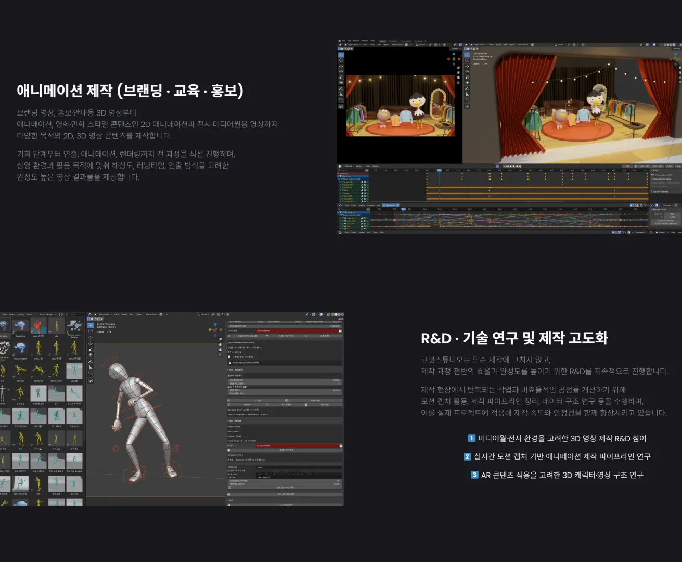Click Options in the camera-view viewport
The width and height of the screenshot is (682, 562).
pyautogui.click(x=456, y=49)
